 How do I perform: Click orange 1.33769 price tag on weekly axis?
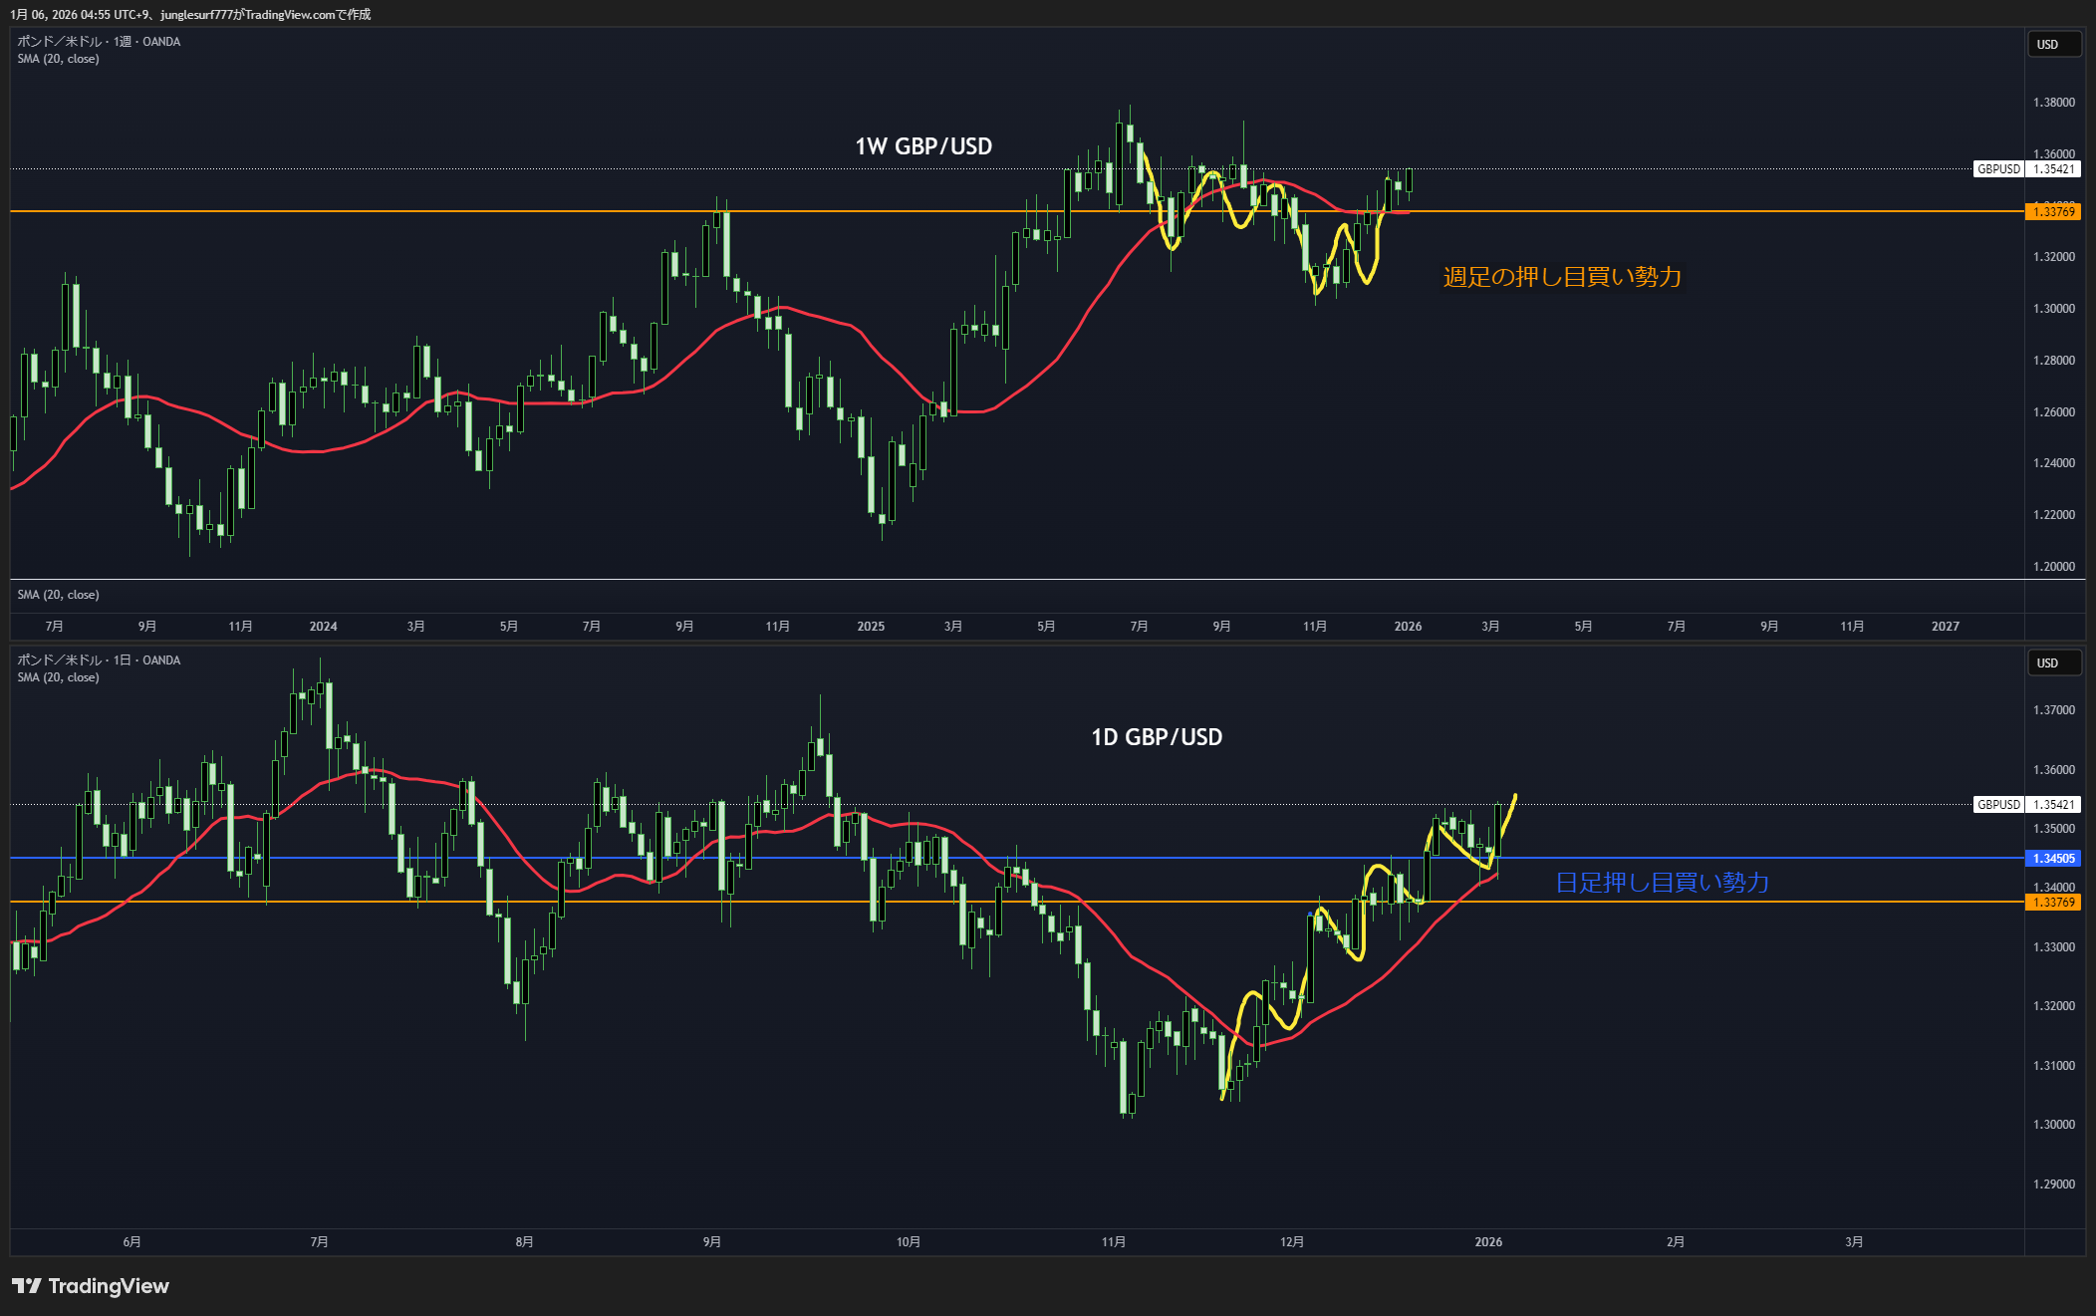click(x=2053, y=212)
